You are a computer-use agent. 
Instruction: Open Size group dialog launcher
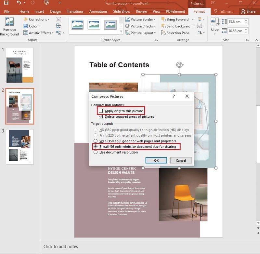(x=247, y=40)
